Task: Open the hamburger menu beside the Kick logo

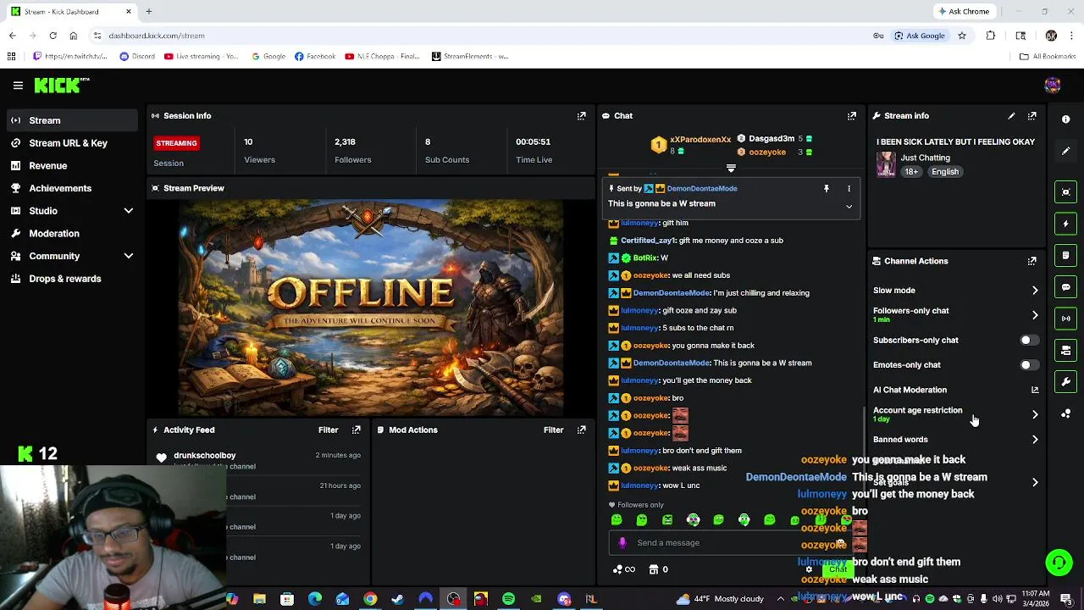Action: (18, 86)
